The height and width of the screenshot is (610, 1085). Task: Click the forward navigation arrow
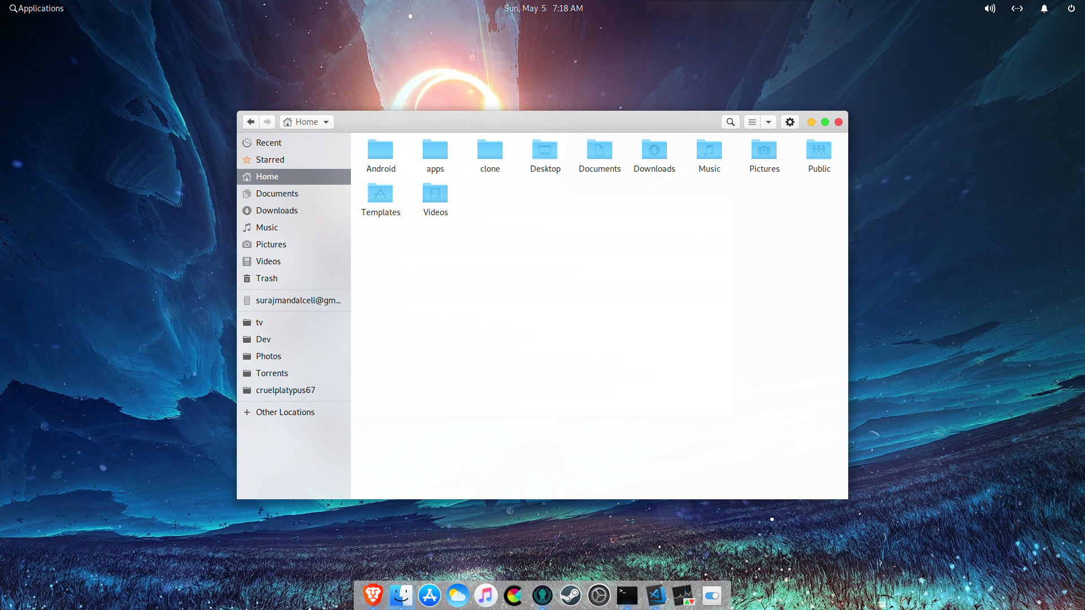pos(267,122)
